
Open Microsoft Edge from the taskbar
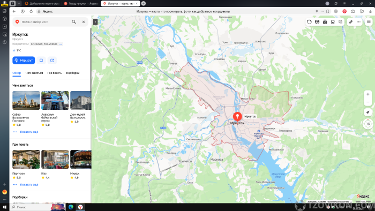(x=71, y=207)
